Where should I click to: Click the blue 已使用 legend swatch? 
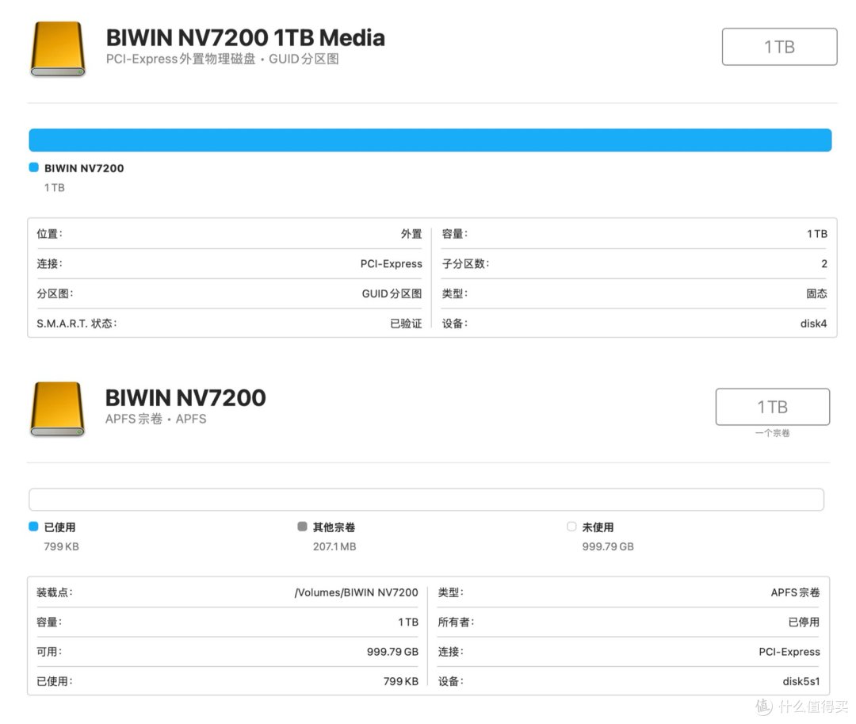33,527
